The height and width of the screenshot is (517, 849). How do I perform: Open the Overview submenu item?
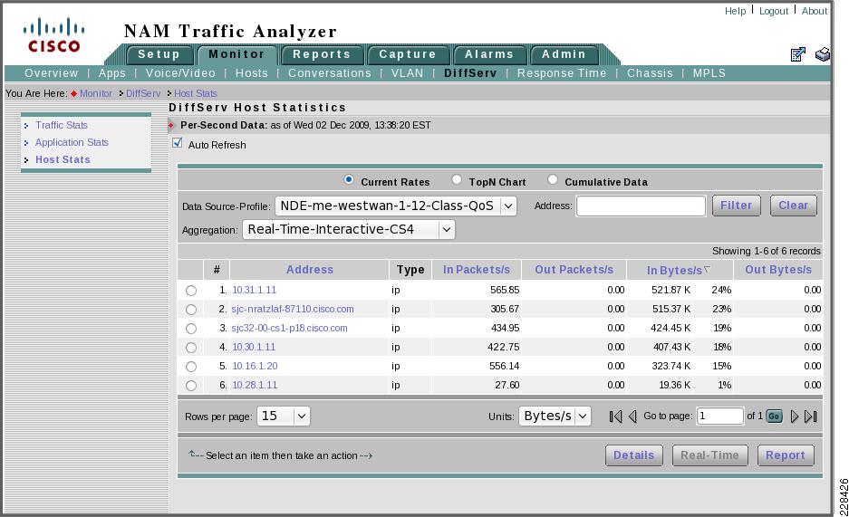[52, 73]
